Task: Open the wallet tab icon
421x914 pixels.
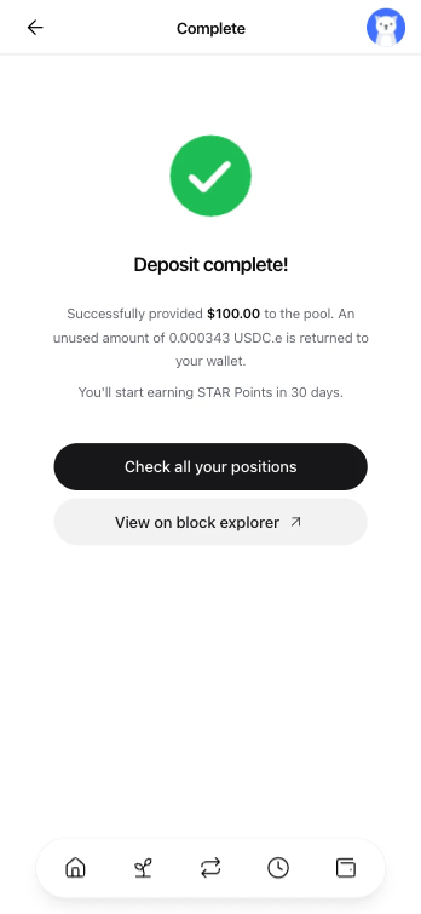Action: (346, 868)
